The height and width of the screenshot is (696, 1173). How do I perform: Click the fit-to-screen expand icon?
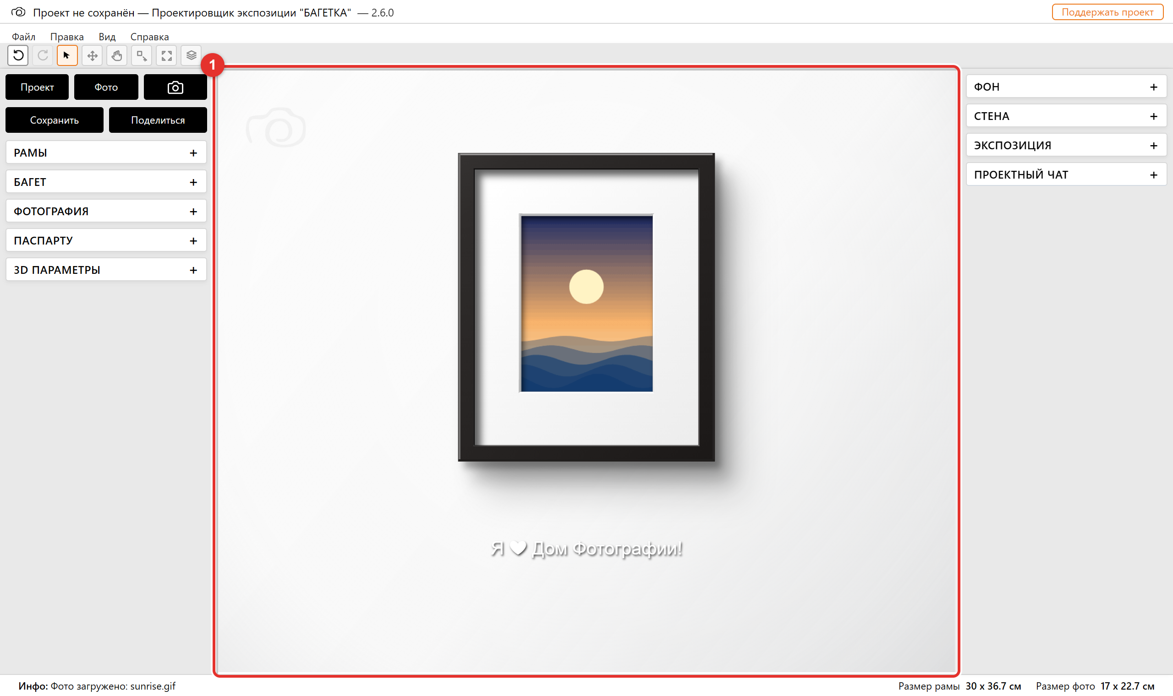point(166,55)
